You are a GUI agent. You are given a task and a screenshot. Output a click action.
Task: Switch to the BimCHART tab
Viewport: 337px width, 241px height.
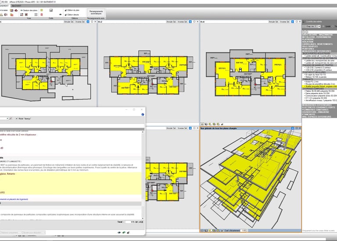(x=17, y=6)
